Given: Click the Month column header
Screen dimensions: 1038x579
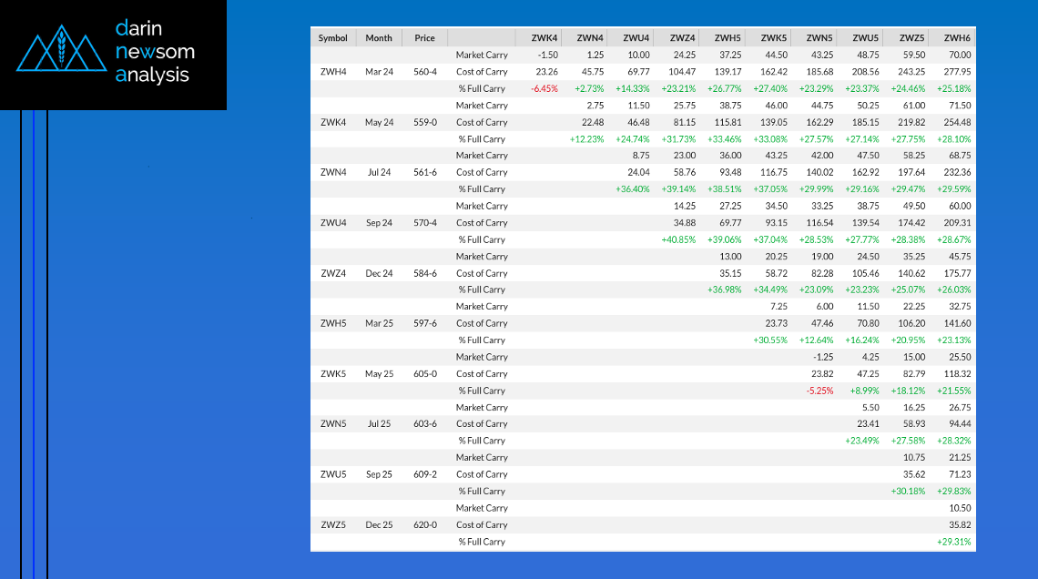Looking at the screenshot, I should (379, 38).
